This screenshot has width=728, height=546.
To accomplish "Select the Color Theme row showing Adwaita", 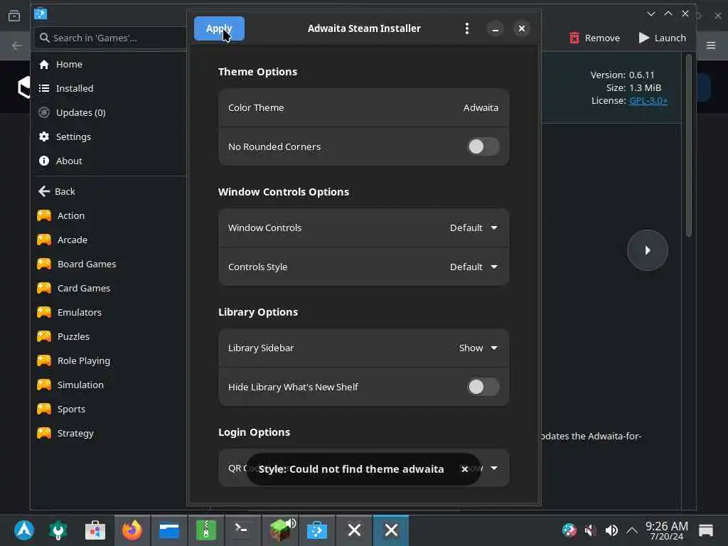I will pyautogui.click(x=363, y=108).
